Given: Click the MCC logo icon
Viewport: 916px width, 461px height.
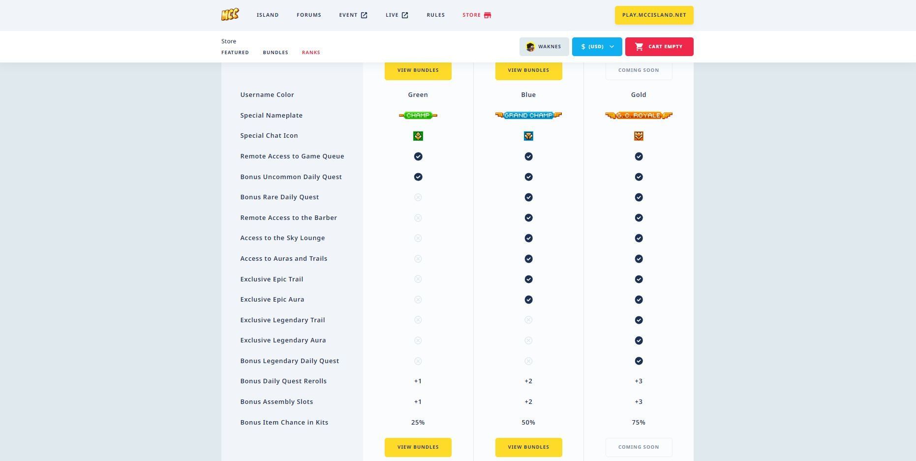Looking at the screenshot, I should 230,15.
